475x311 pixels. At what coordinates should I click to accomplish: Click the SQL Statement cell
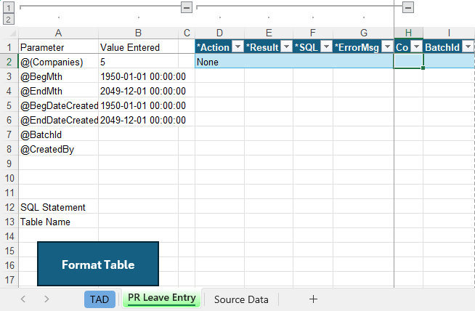[x=58, y=207]
